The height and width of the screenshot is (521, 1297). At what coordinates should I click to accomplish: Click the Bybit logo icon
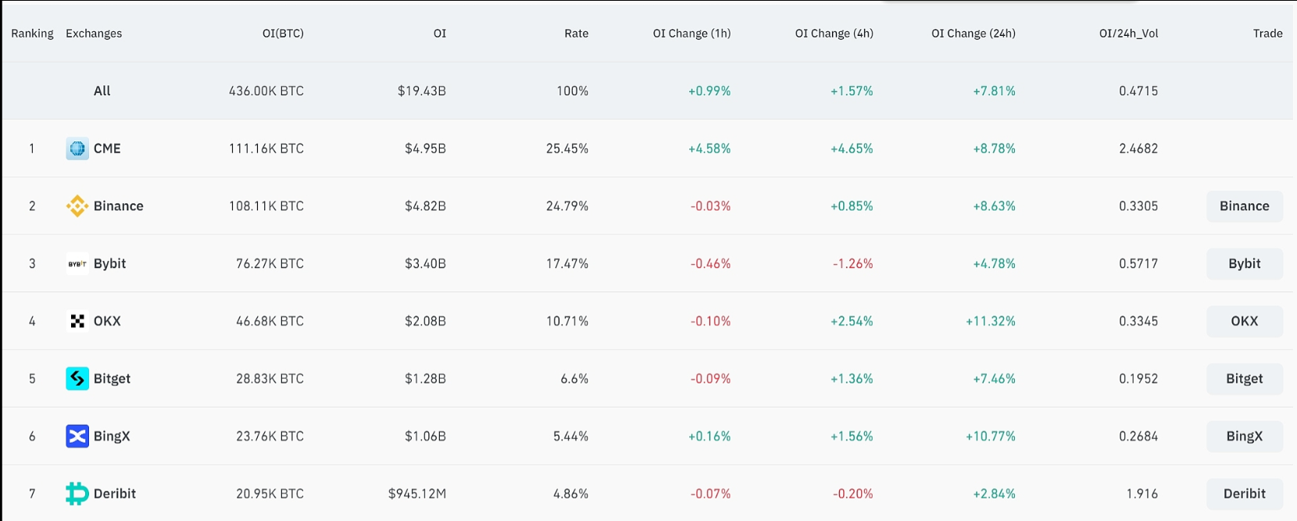77,264
